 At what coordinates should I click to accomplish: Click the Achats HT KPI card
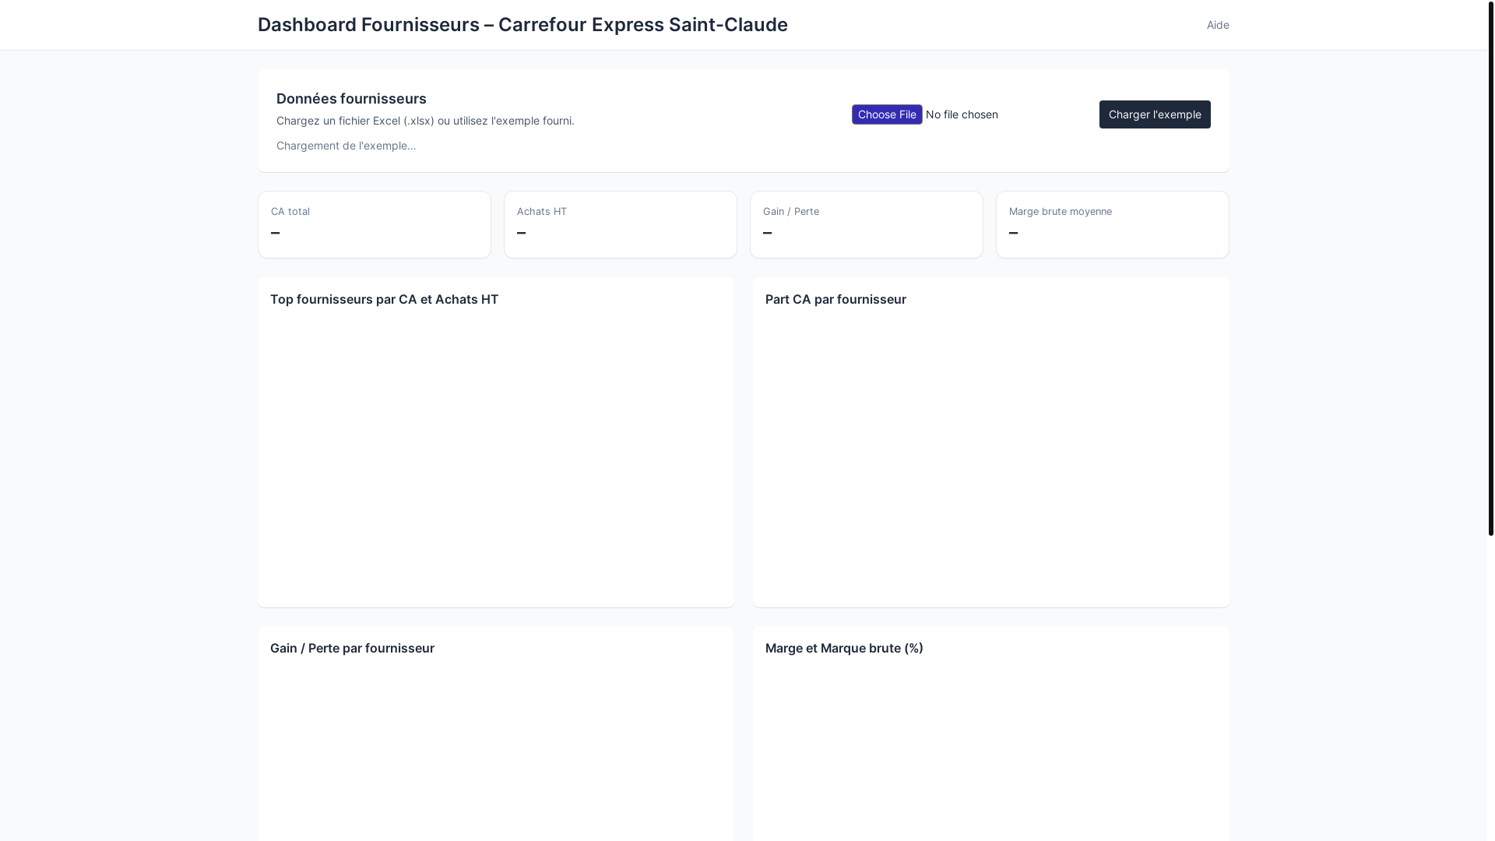click(621, 224)
